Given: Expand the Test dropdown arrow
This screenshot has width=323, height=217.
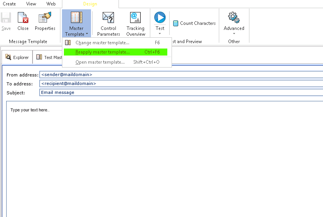Looking at the screenshot, I should 160,33.
